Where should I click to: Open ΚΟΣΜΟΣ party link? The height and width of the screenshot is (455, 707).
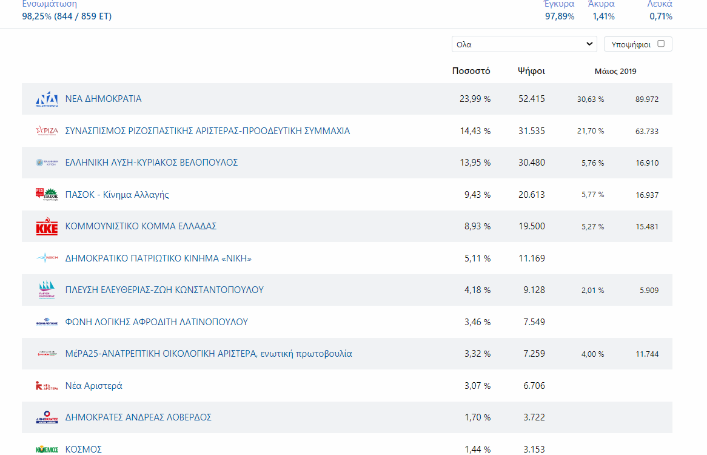point(84,449)
